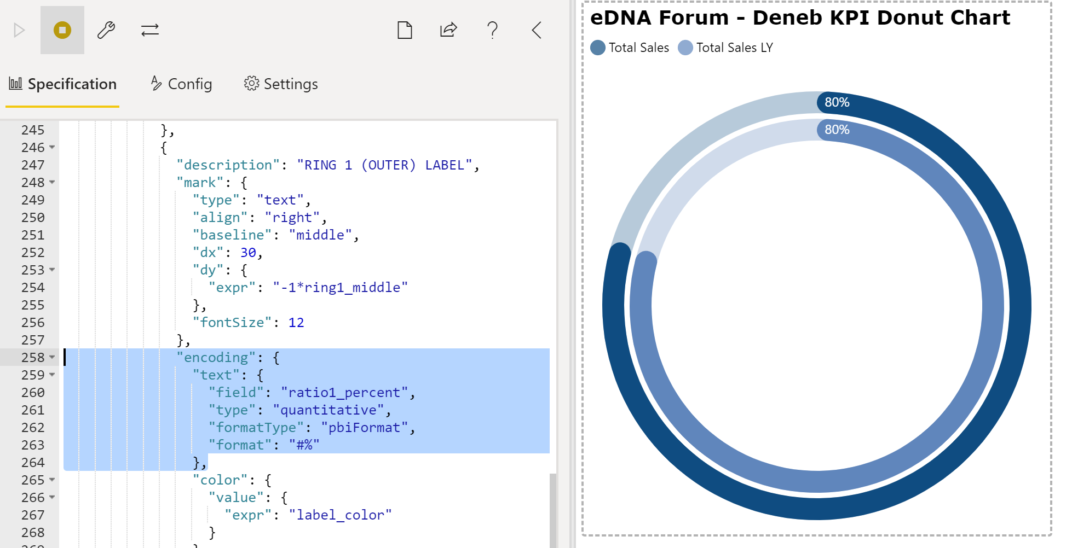Viewport: 1072px width, 548px height.
Task: Click the Total Sales LY legend swatch
Action: point(685,48)
